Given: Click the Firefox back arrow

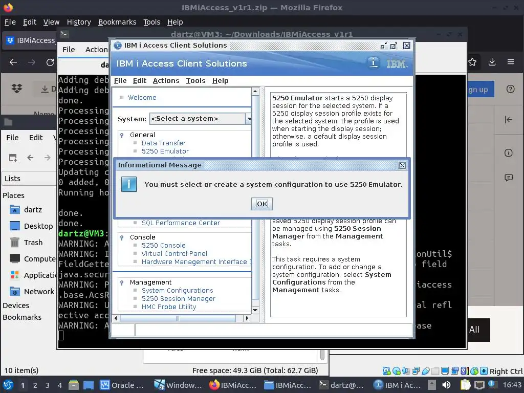Looking at the screenshot, I should coord(13,62).
